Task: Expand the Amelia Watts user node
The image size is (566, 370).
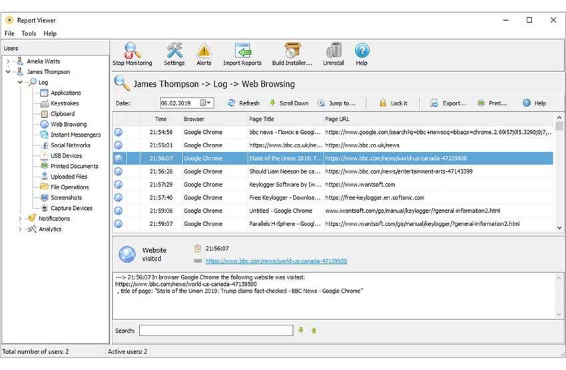Action: 8,61
